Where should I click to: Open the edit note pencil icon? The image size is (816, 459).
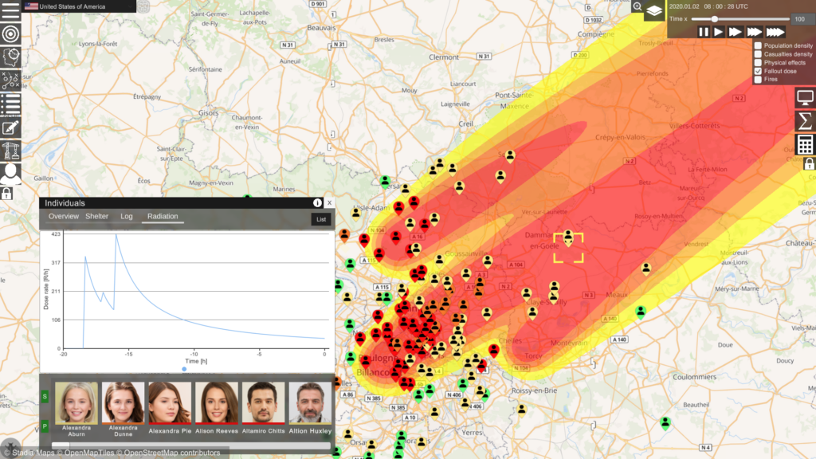[x=10, y=127]
